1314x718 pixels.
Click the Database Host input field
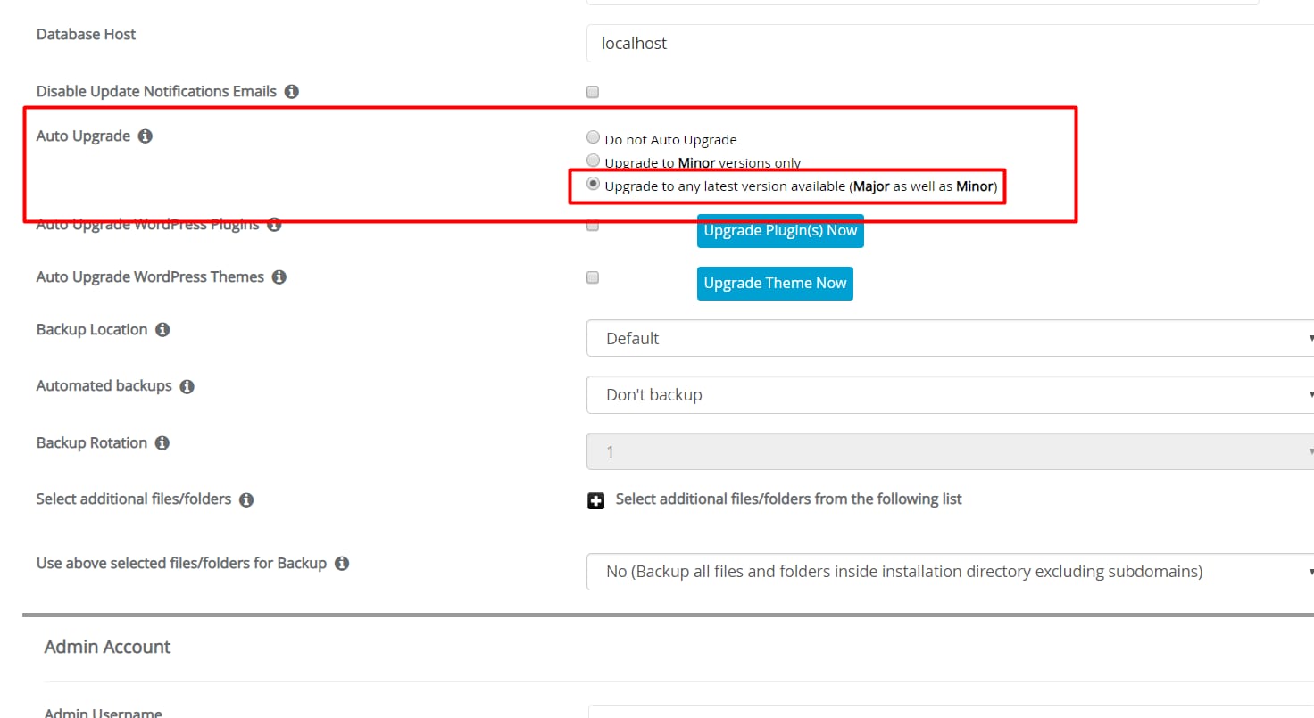click(x=950, y=44)
